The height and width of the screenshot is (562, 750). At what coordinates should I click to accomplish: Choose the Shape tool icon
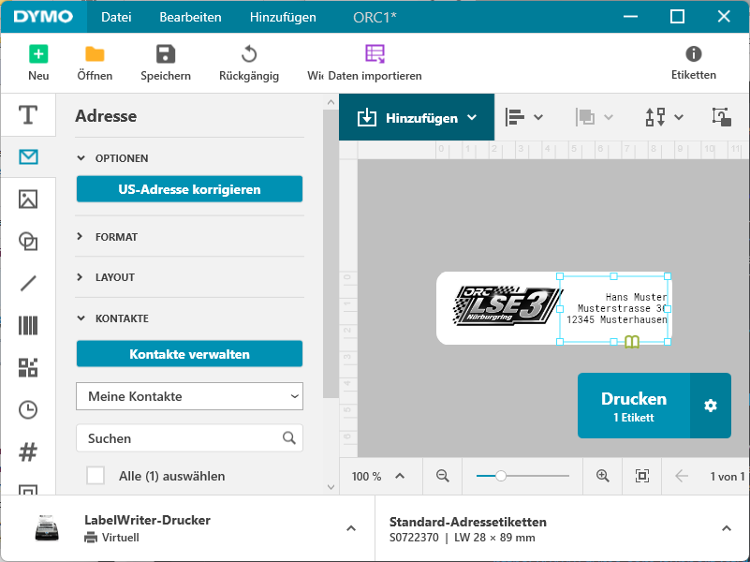tap(28, 242)
